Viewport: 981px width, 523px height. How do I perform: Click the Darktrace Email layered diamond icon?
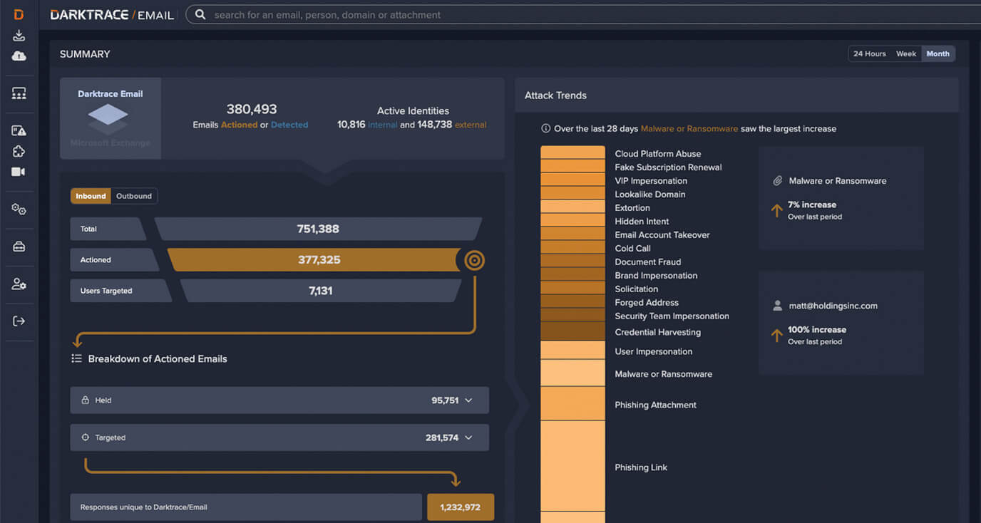[108, 119]
